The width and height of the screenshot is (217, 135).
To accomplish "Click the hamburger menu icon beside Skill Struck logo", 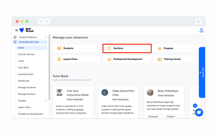I will tap(17, 30).
